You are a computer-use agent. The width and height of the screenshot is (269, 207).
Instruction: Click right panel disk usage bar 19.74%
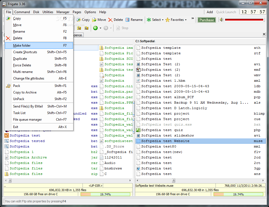tap(238, 194)
